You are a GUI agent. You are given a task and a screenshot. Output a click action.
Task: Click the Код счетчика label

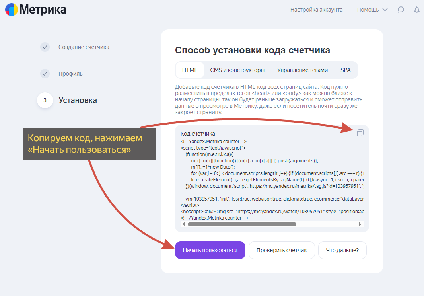coord(198,134)
